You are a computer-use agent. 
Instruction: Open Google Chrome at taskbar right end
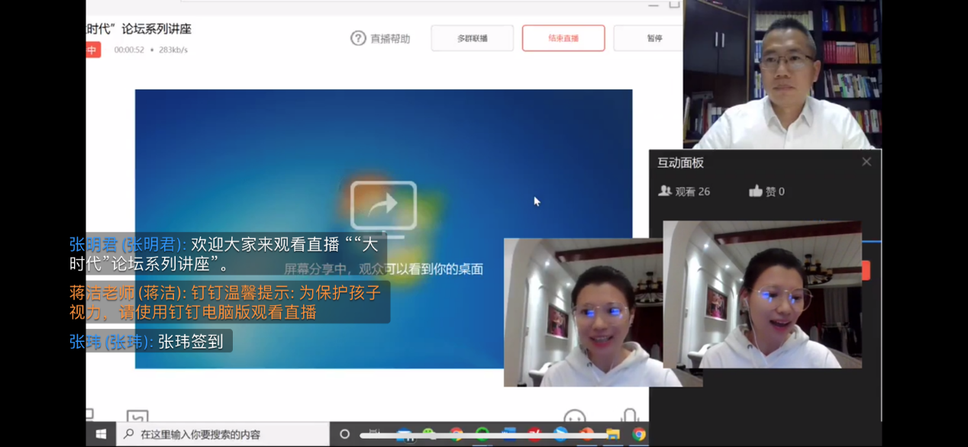[x=639, y=434]
